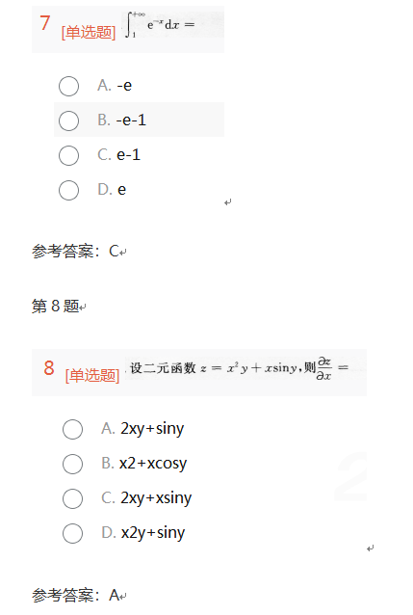
Task: Pick radio option D. x2y+siny
Action: pyautogui.click(x=72, y=533)
